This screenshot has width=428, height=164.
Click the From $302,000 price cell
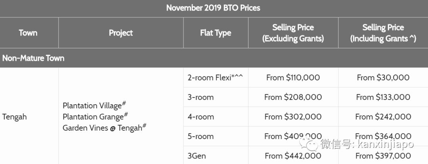[x=293, y=117]
